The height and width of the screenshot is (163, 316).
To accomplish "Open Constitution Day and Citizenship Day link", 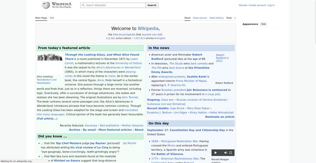I will [x=197, y=130].
